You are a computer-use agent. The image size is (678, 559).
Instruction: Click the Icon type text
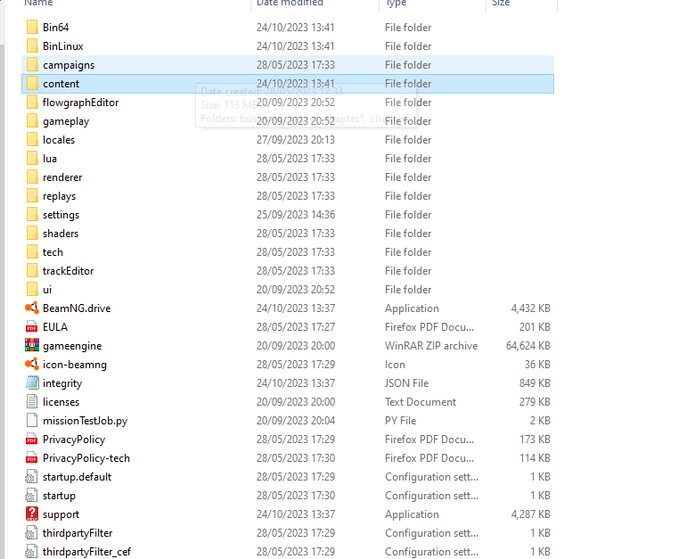coord(395,365)
